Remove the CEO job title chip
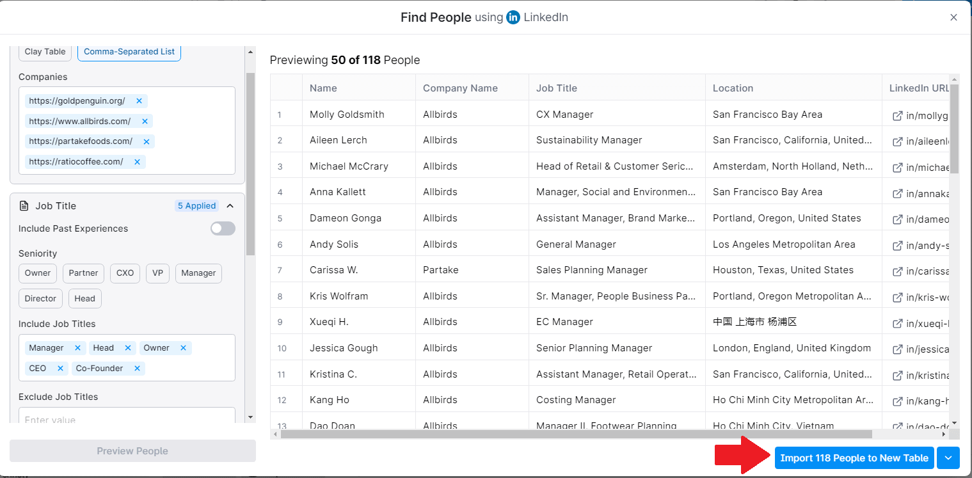 tap(60, 369)
